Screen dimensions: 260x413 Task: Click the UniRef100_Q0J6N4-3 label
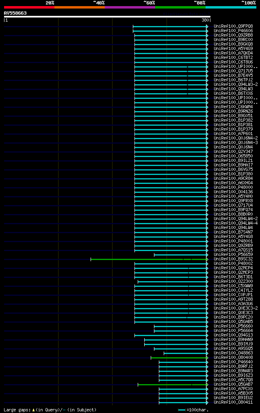pyautogui.click(x=236, y=143)
